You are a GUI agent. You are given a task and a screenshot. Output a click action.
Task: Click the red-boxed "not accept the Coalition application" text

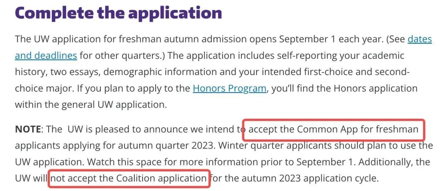(129, 178)
